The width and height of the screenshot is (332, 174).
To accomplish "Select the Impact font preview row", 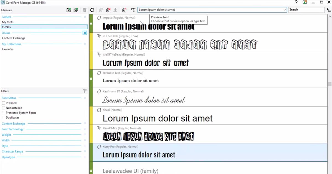I will point(210,23).
